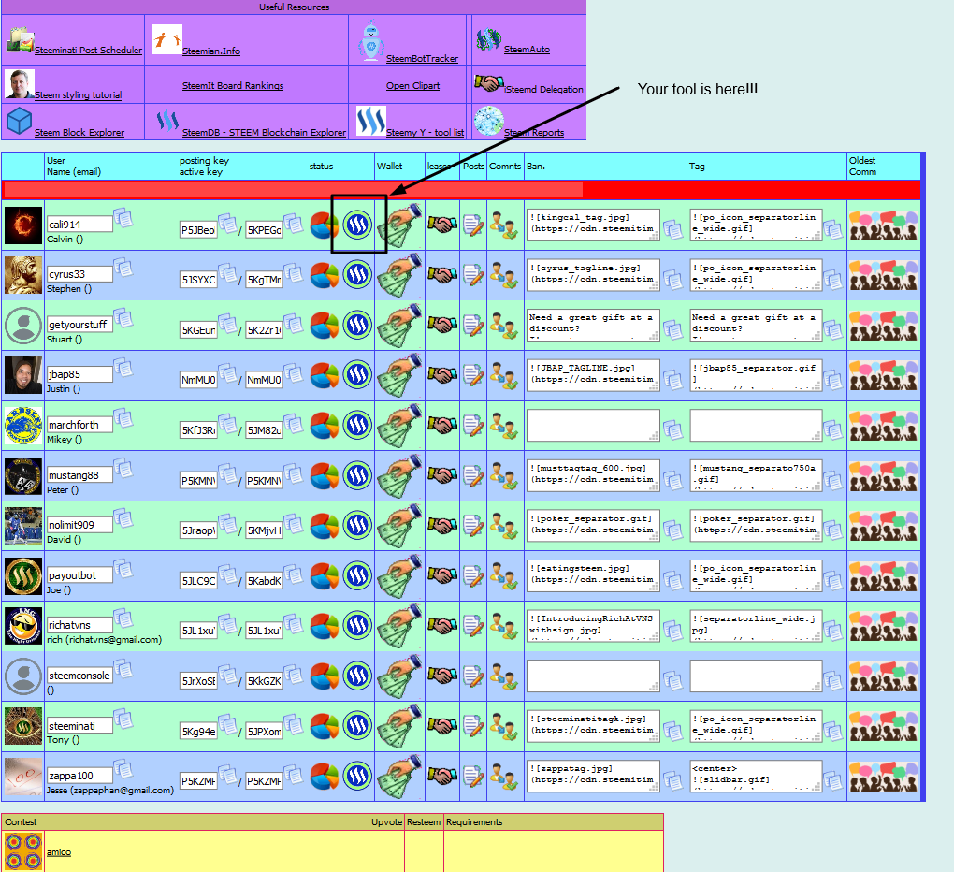Click the Posts column header
This screenshot has height=872, width=954.
coord(473,167)
